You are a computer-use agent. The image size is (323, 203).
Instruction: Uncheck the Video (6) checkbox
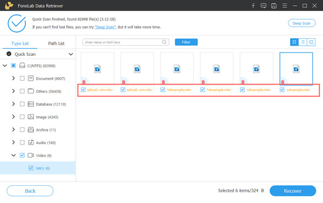coord(22,155)
